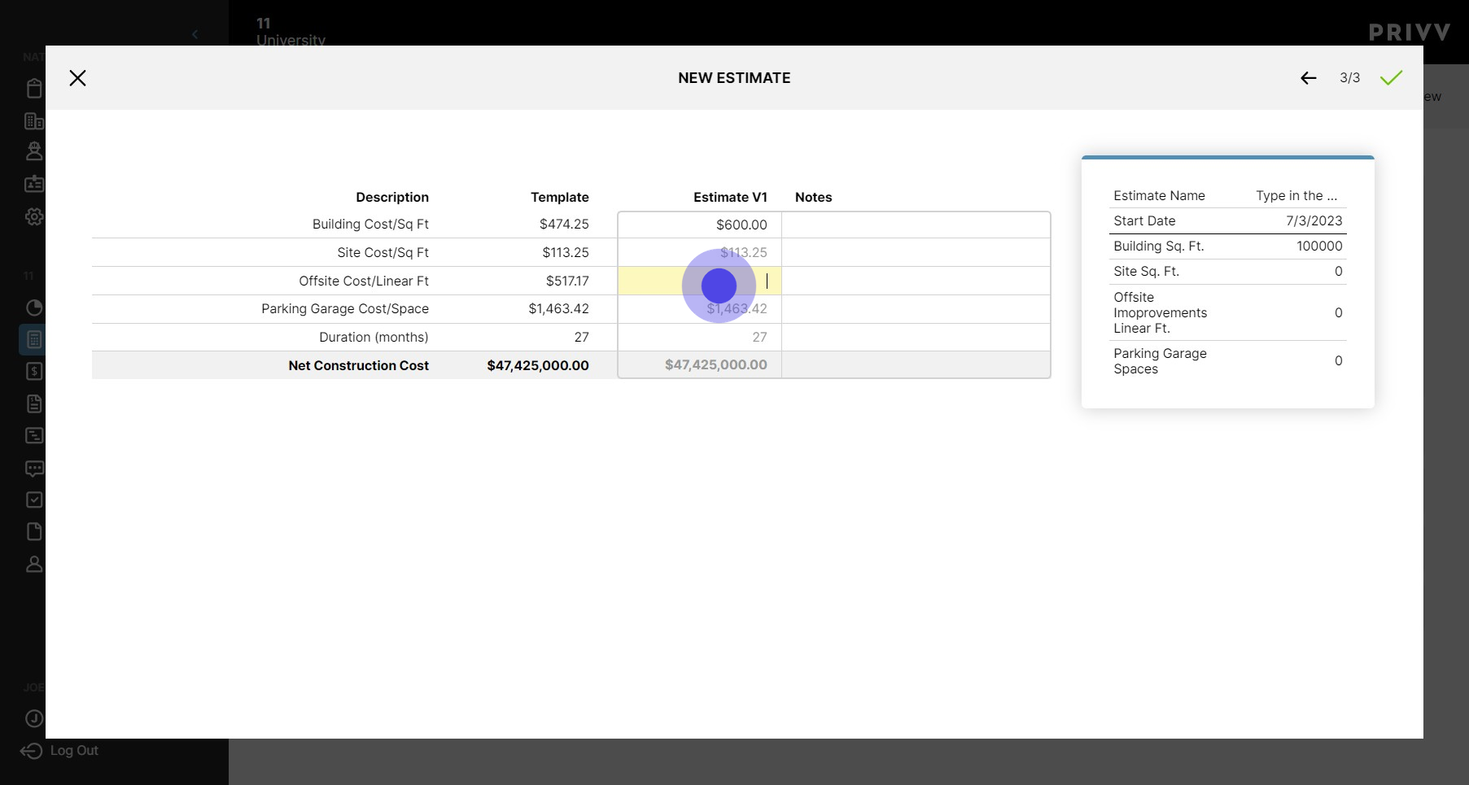The image size is (1469, 785).
Task: Click the Net Construction Cost label
Action: pos(358,365)
